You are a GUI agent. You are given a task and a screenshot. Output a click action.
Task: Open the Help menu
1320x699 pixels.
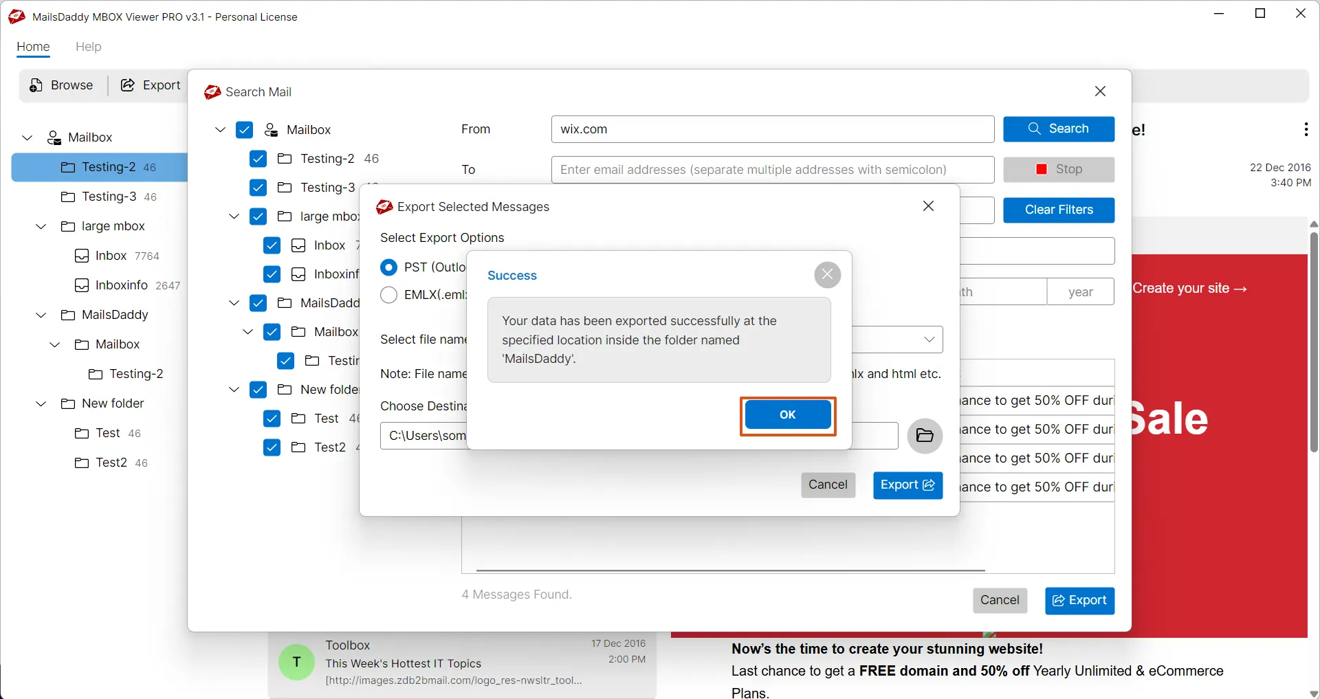(89, 47)
